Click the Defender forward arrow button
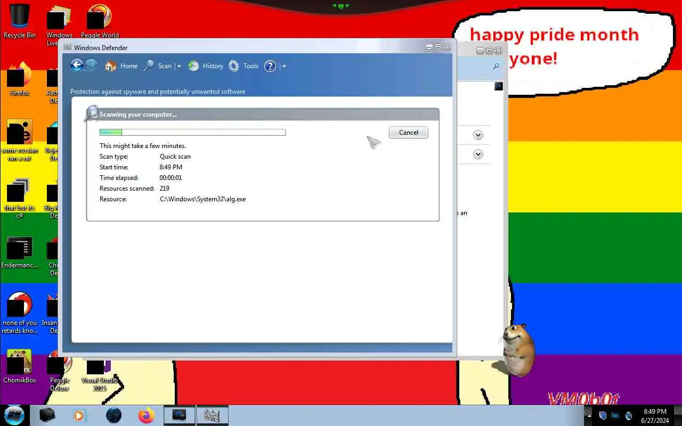The image size is (682, 426). pos(92,65)
